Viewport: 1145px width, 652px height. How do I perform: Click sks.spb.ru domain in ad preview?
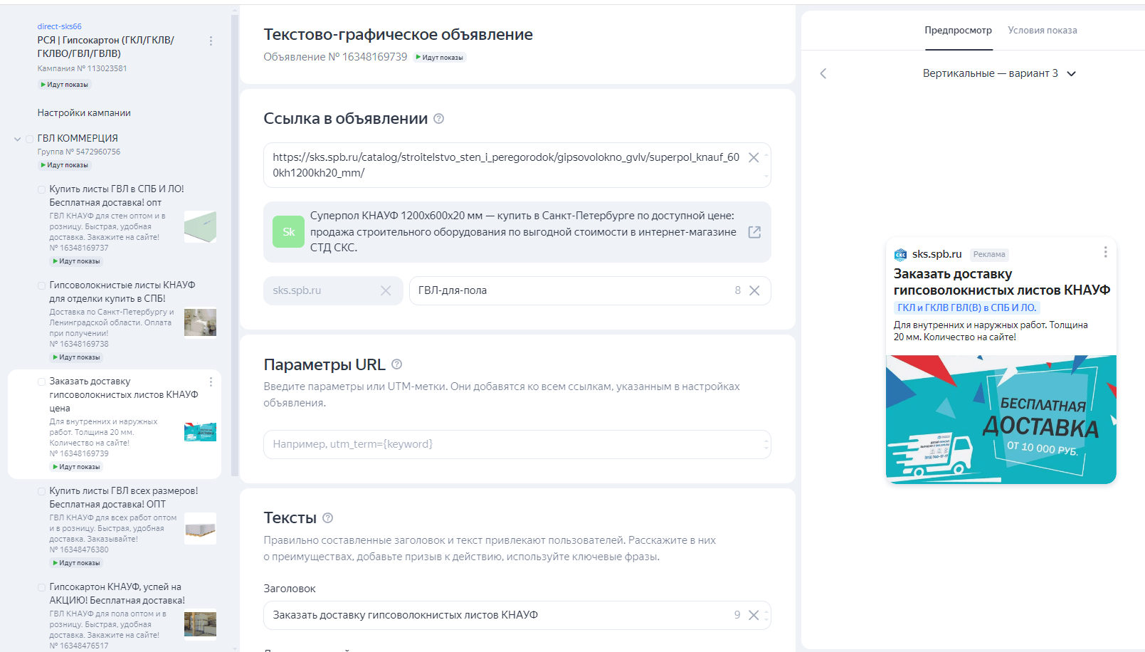[936, 254]
